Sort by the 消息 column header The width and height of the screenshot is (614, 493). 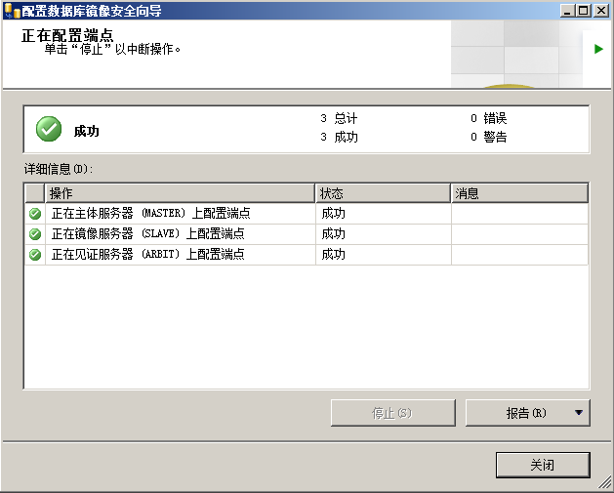click(519, 193)
